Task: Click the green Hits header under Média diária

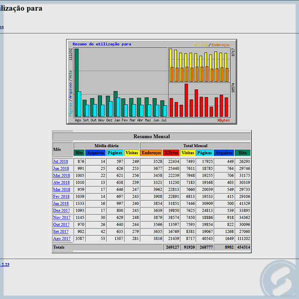Action: click(x=79, y=153)
